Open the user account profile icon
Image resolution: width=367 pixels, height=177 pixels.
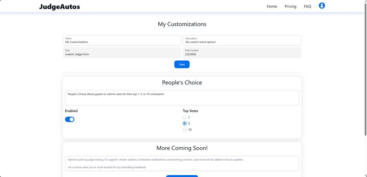(x=322, y=5)
